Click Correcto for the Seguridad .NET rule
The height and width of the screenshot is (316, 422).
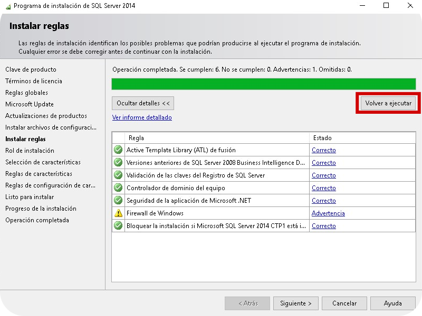[x=323, y=200]
